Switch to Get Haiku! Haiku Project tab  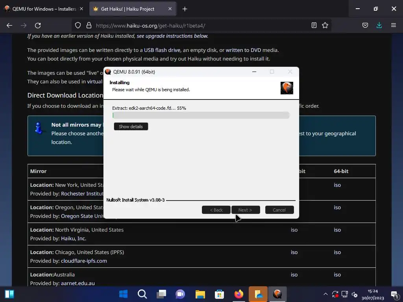point(133,9)
